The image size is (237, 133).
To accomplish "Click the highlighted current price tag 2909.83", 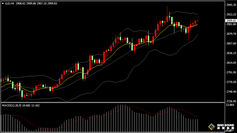I will click(231, 20).
